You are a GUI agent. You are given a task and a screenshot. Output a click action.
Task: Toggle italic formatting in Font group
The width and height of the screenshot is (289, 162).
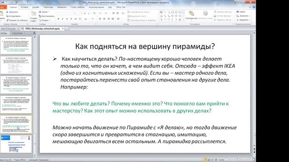pyautogui.click(x=63, y=19)
